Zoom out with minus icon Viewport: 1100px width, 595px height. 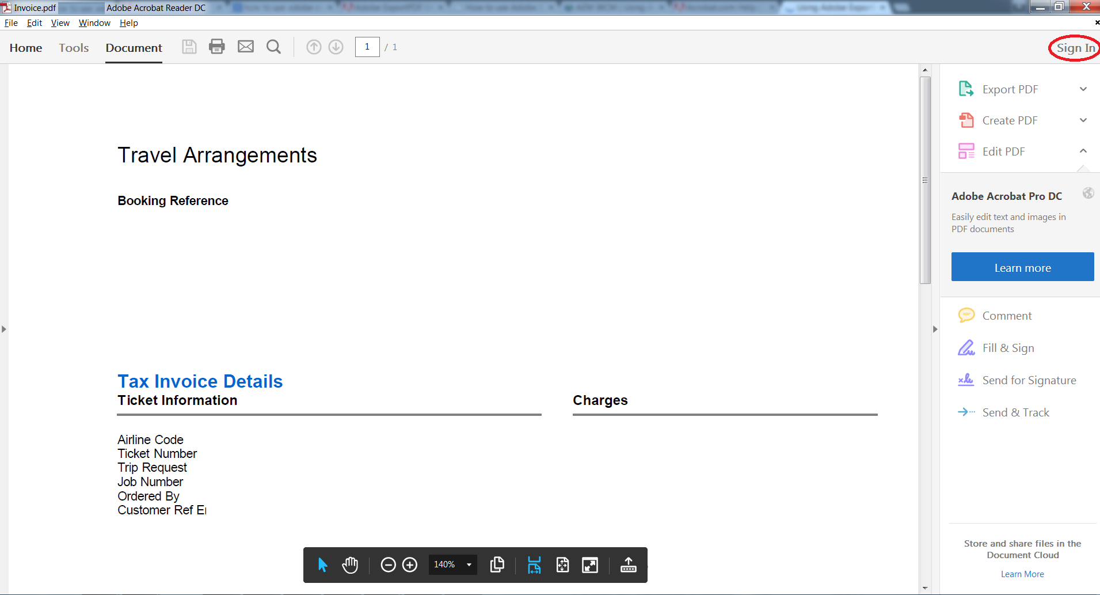pos(388,565)
